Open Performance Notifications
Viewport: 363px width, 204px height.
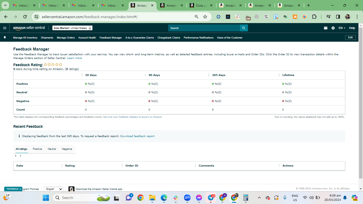[199, 38]
